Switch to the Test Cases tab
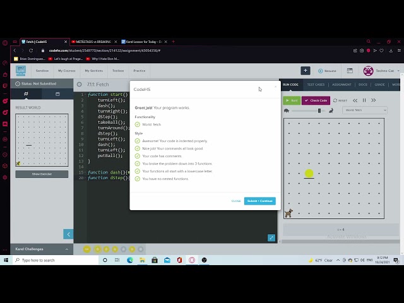This screenshot has width=404, height=303. coord(316,85)
